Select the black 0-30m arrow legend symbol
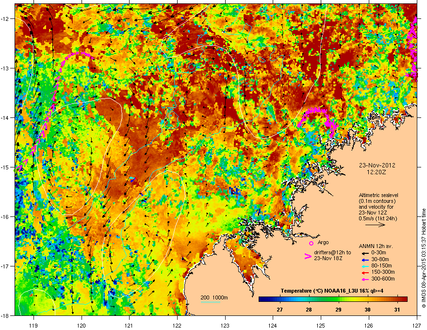The image size is (427, 330). point(365,253)
